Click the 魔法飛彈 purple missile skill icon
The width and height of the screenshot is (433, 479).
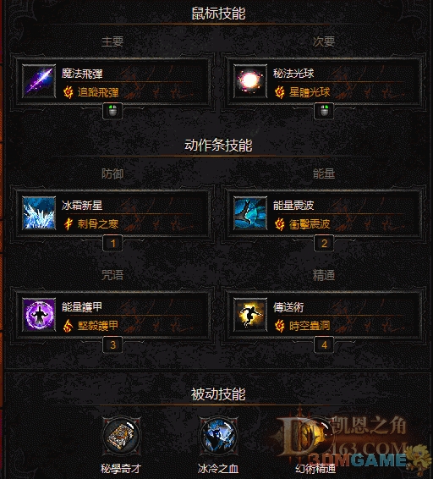pyautogui.click(x=39, y=81)
